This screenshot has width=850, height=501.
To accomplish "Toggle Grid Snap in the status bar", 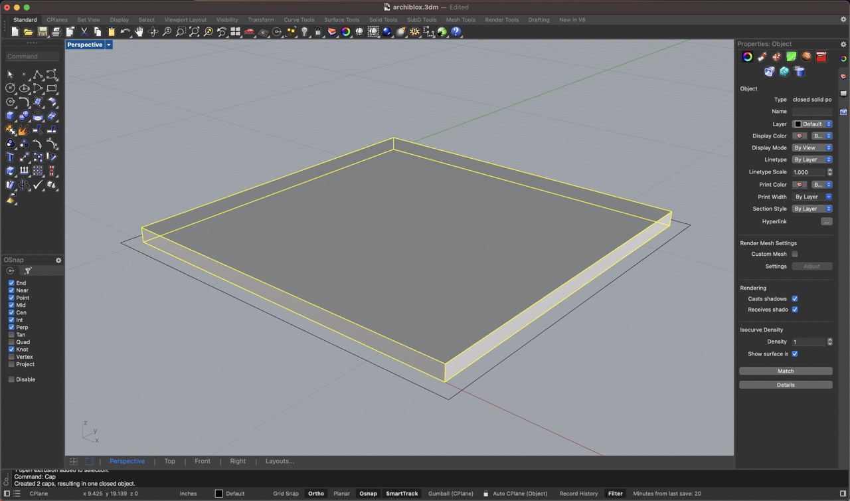I will pos(286,494).
